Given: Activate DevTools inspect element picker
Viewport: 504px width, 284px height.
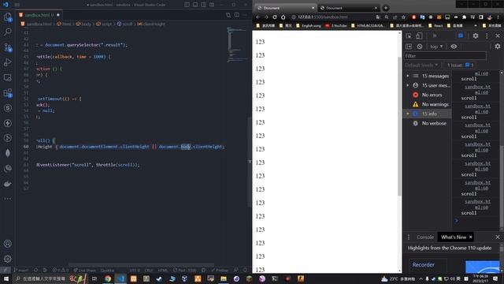Looking at the screenshot, I should pos(409,35).
